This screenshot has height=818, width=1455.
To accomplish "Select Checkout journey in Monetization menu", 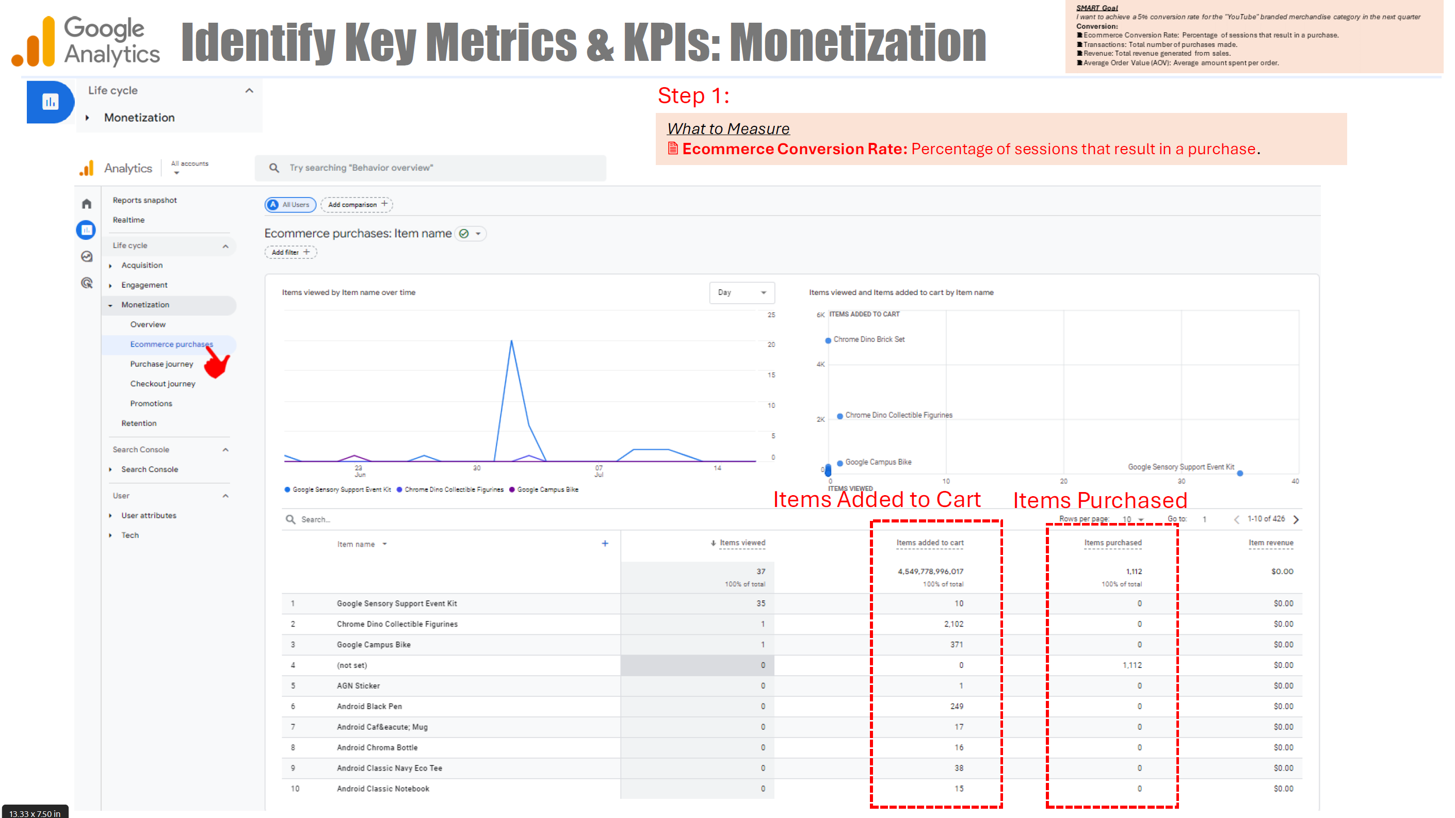I will pos(163,383).
